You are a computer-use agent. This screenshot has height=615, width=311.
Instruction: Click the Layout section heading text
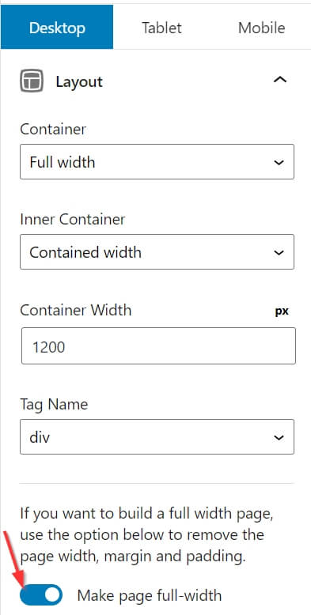(79, 81)
